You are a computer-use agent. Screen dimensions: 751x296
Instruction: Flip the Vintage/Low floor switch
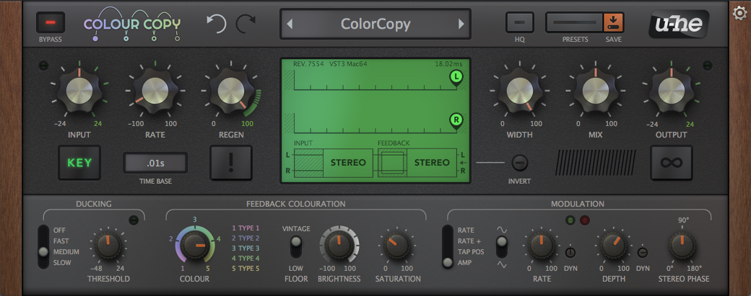[295, 247]
